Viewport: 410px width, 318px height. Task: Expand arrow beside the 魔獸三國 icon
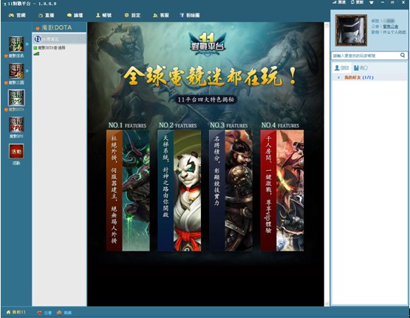(27, 71)
